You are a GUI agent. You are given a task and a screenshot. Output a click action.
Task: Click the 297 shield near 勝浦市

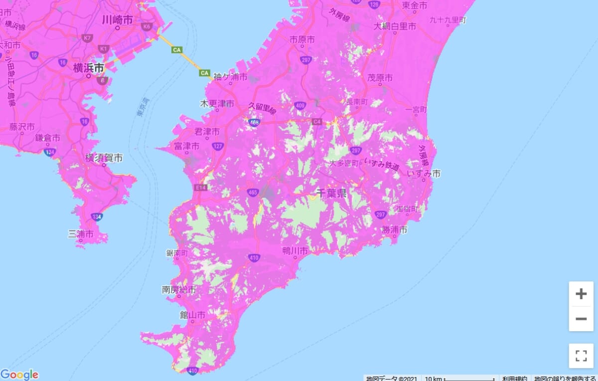pos(381,214)
